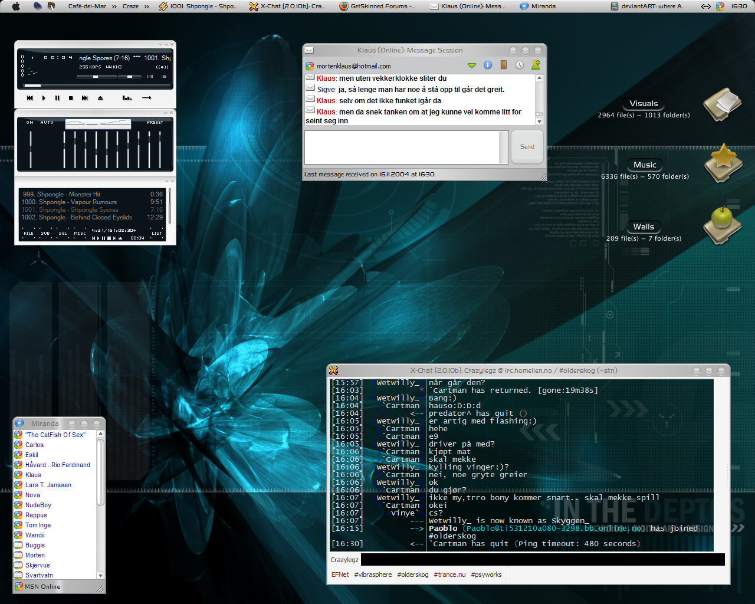Image resolution: width=755 pixels, height=604 pixels.
Task: Open playlist FILE menu button
Action: [29, 234]
